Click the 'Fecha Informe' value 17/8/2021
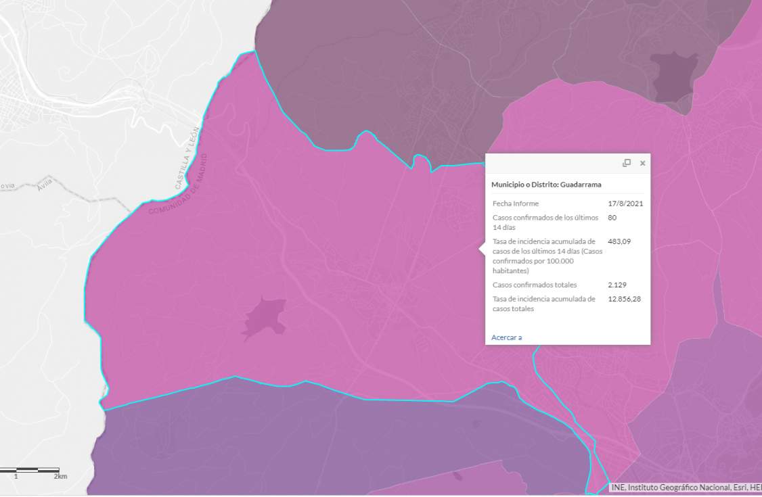The image size is (762, 497). [625, 204]
